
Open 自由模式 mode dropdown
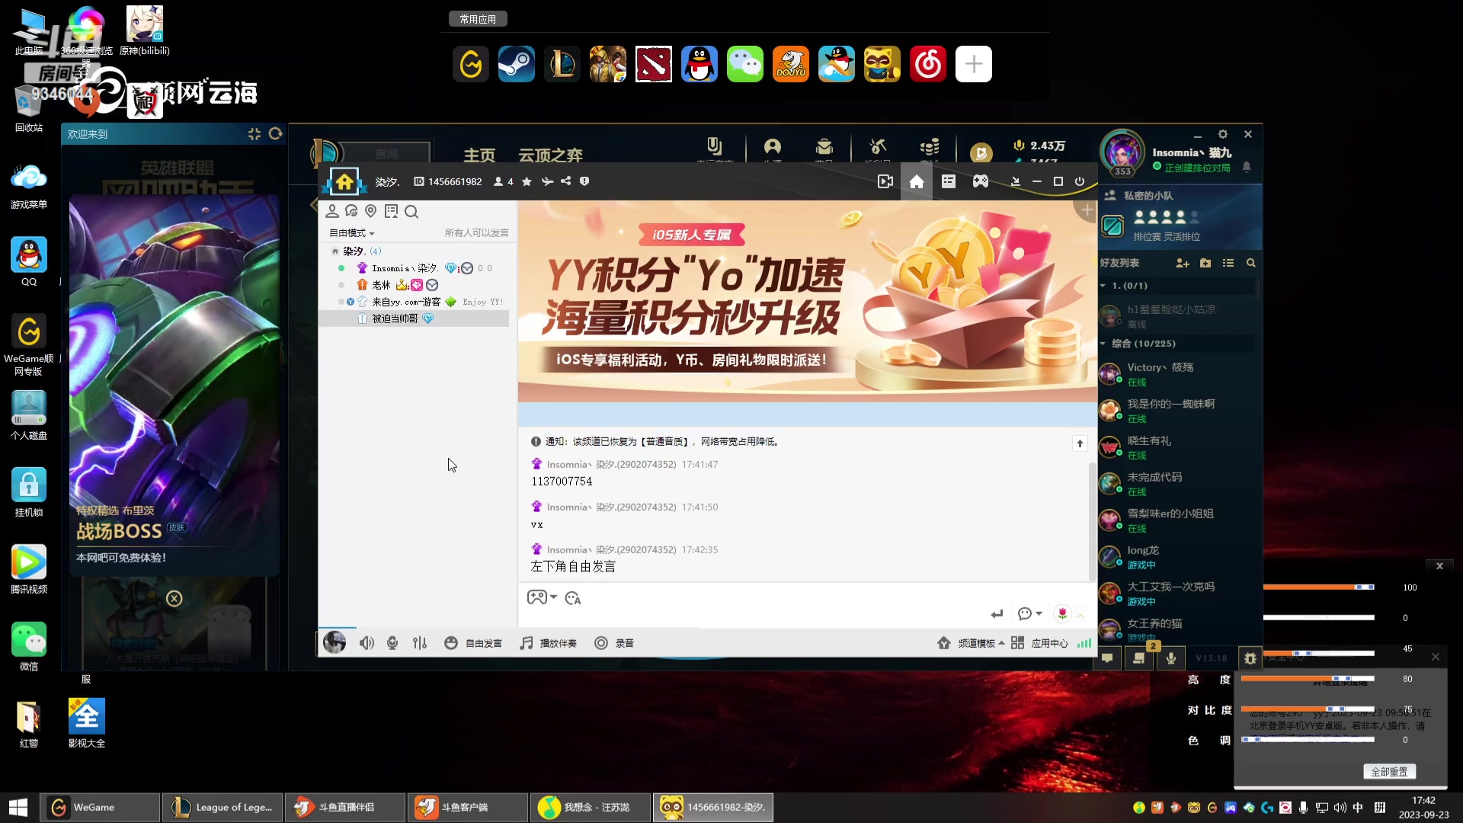point(351,233)
